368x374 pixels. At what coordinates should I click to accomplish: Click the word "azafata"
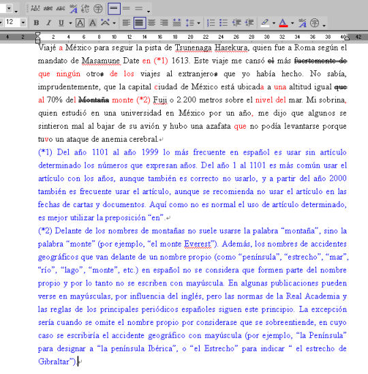point(218,126)
